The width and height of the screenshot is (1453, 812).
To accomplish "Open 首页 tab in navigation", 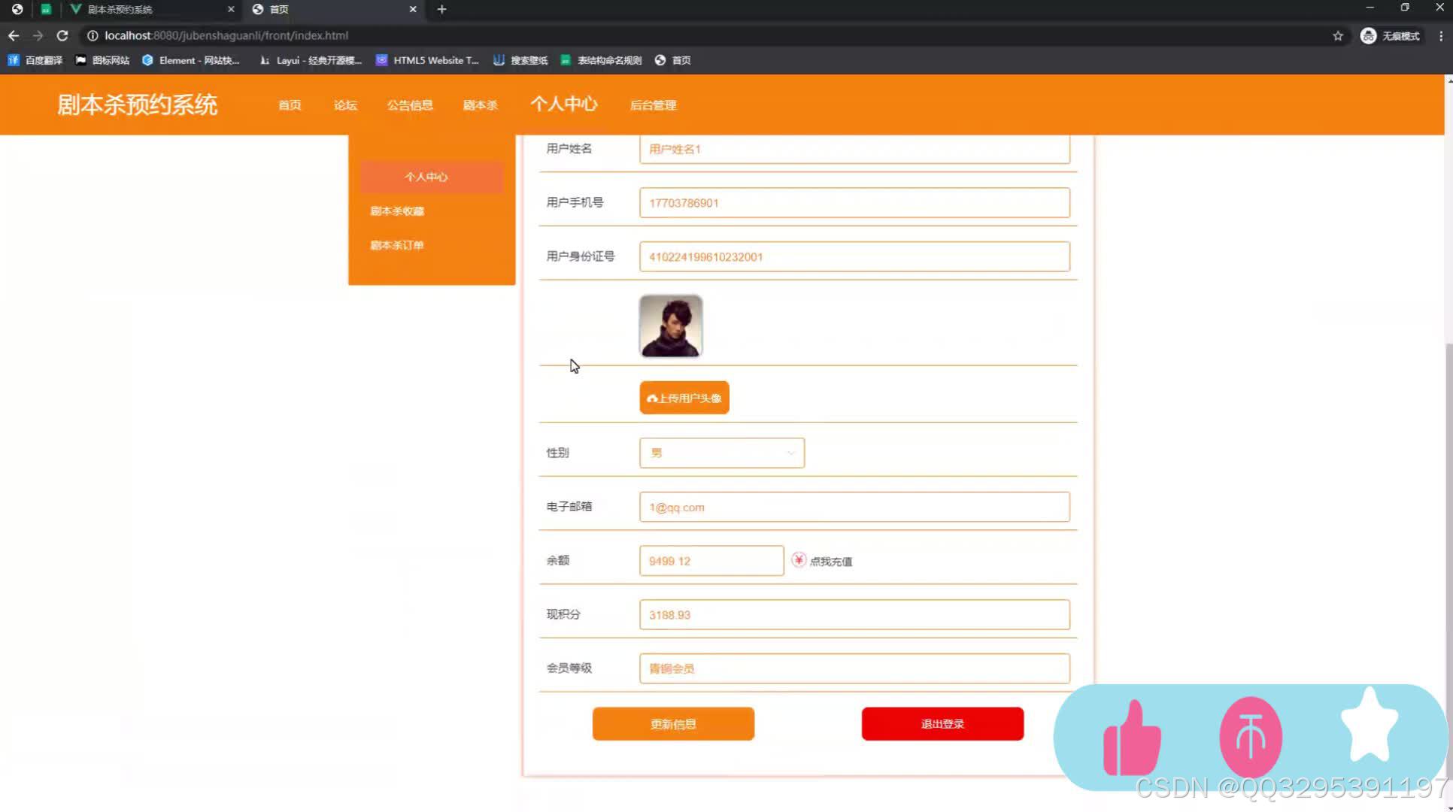I will coord(290,105).
